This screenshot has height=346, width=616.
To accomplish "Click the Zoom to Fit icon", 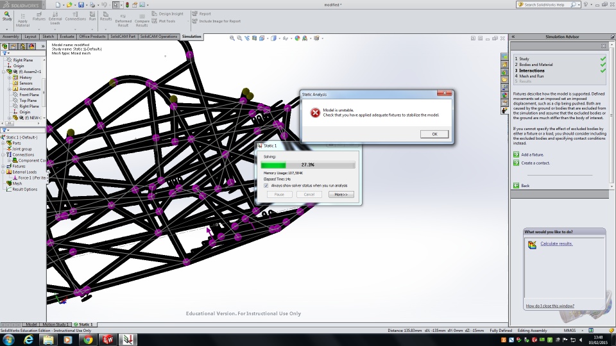I will pos(232,38).
